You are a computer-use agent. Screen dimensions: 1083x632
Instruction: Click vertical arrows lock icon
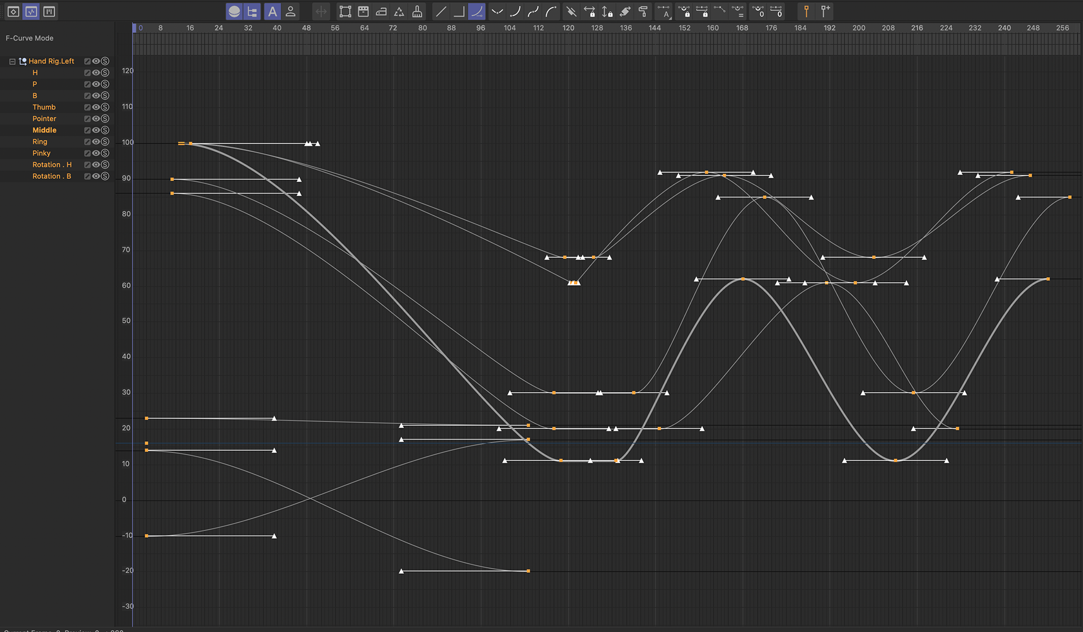coord(607,11)
